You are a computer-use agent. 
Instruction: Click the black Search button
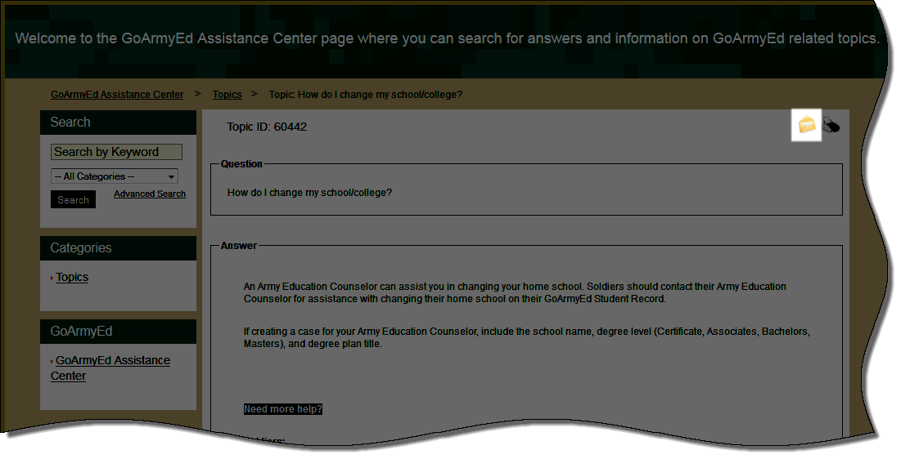[x=73, y=199]
